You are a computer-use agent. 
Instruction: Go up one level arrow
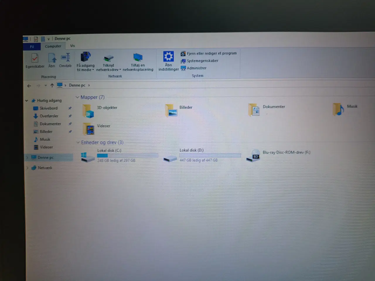click(x=52, y=85)
